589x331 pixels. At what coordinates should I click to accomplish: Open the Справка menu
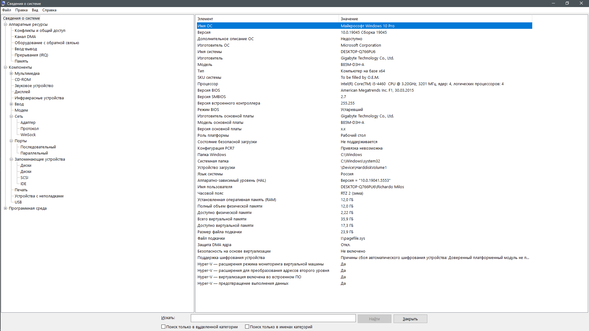(49, 10)
